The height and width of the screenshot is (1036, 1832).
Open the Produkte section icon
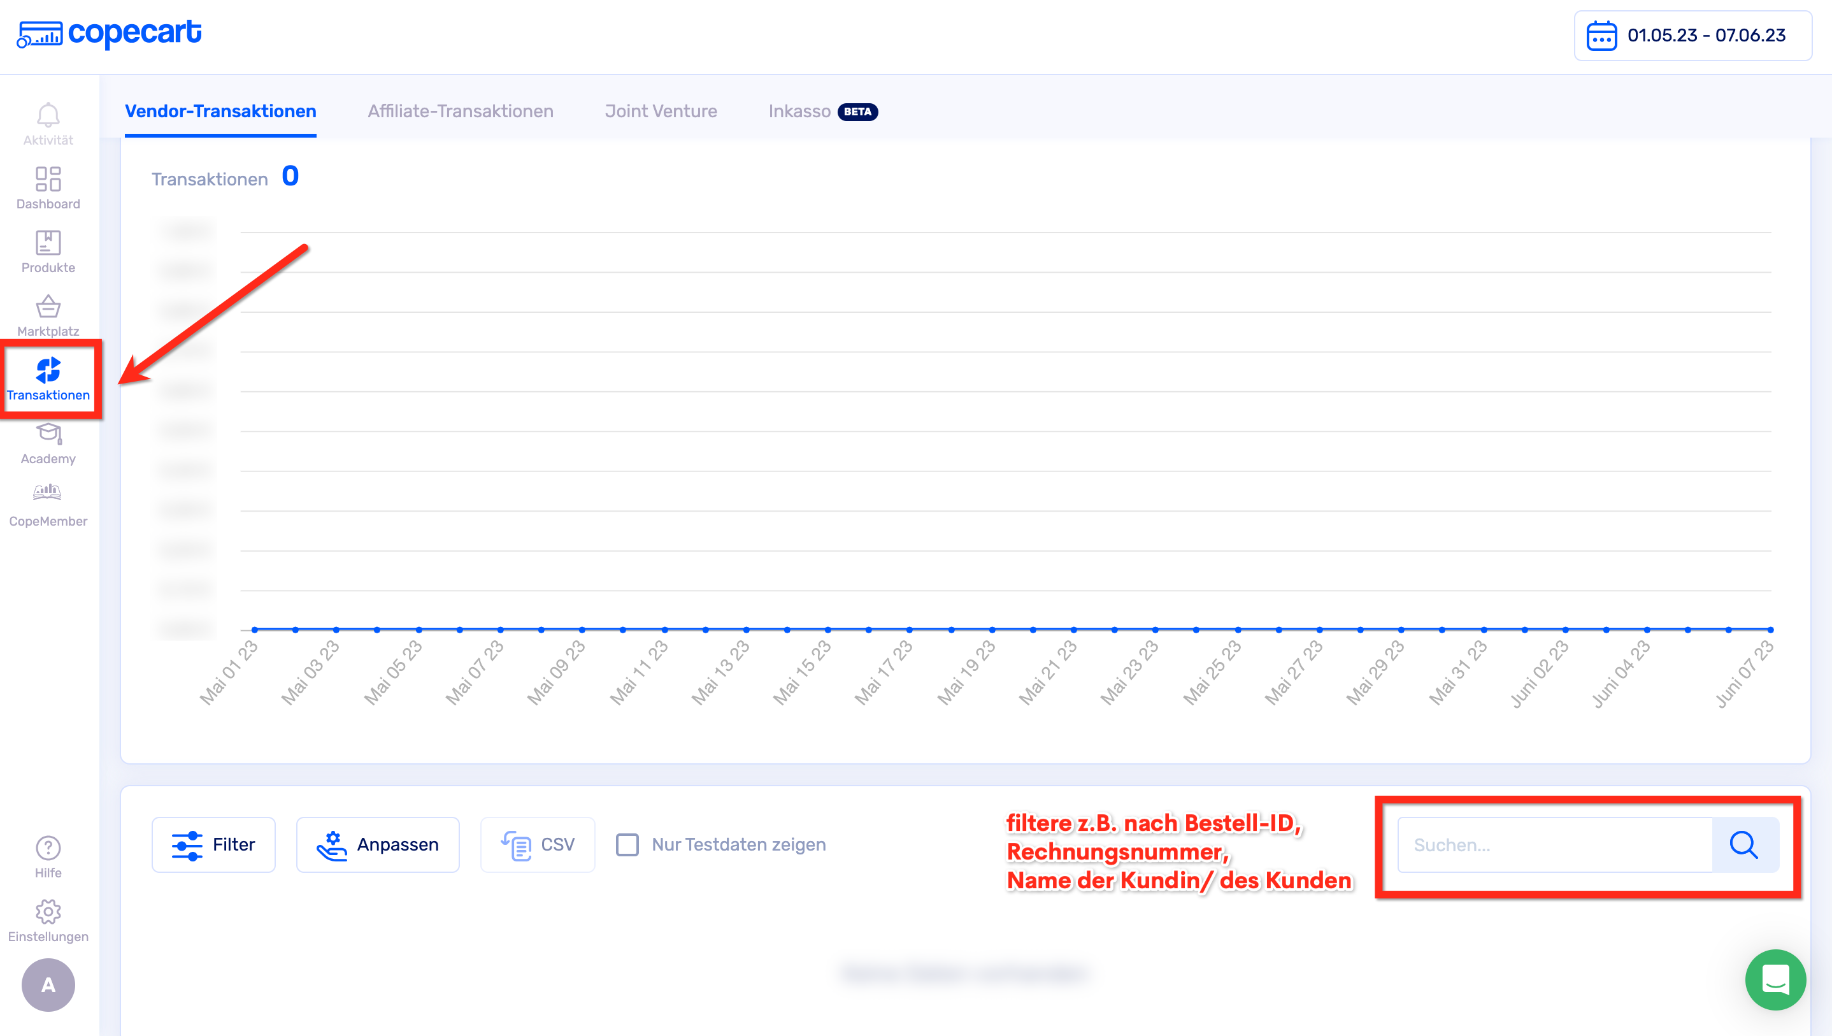[48, 243]
